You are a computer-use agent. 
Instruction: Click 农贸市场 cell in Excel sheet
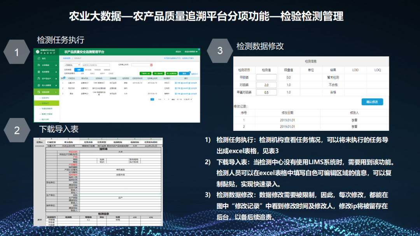tap(120, 175)
